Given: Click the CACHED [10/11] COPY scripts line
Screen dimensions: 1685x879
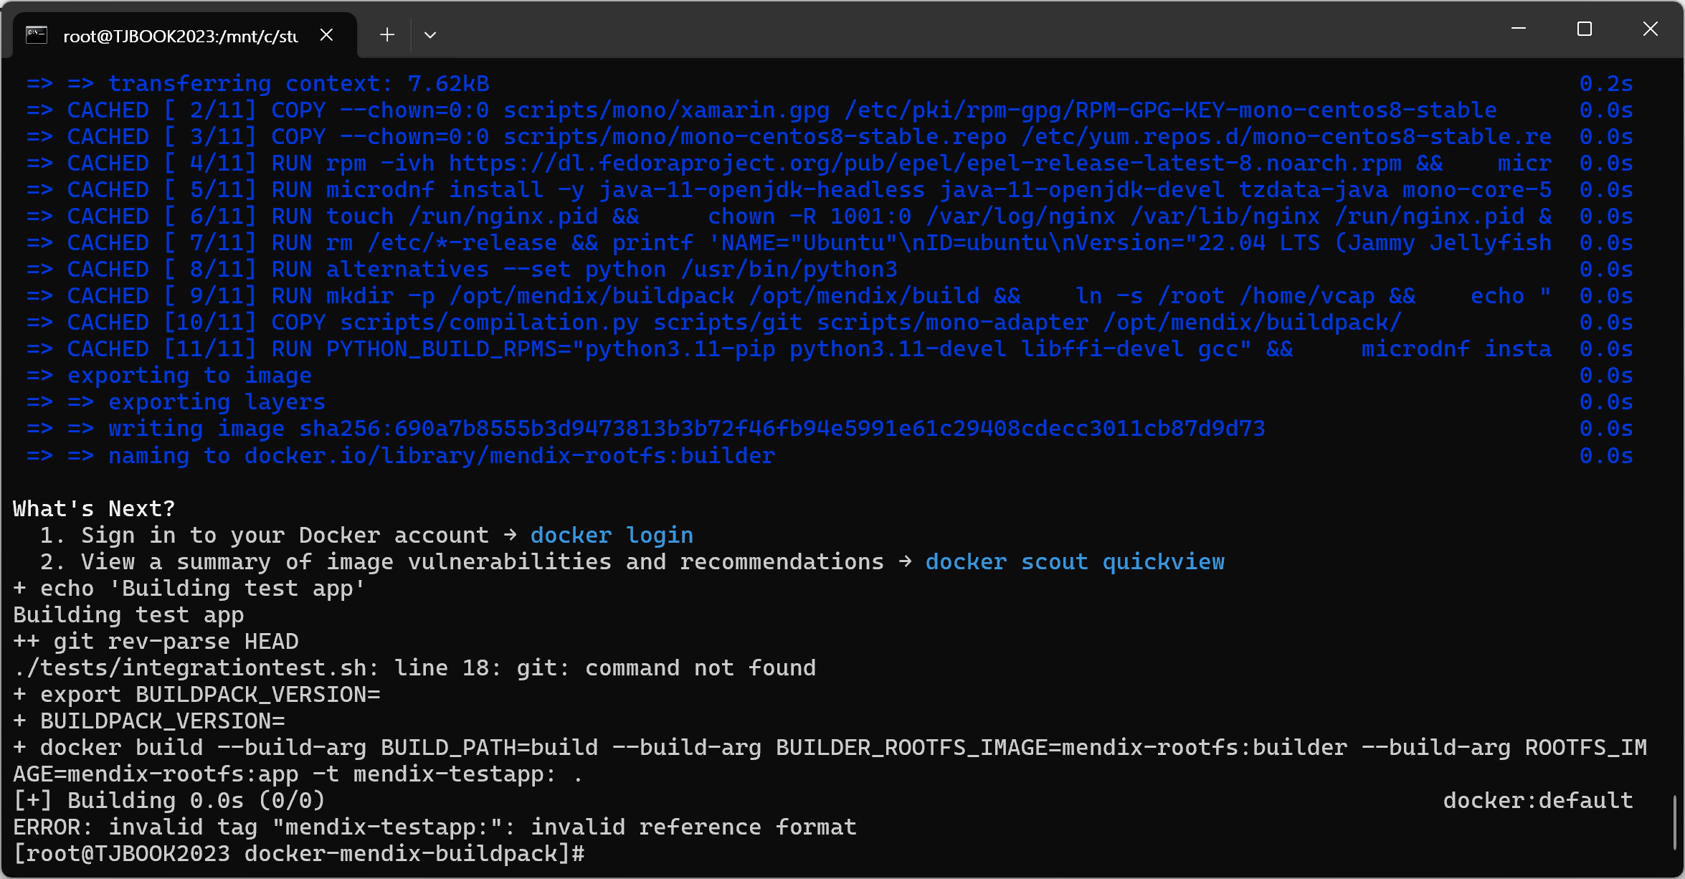Looking at the screenshot, I should coord(713,323).
